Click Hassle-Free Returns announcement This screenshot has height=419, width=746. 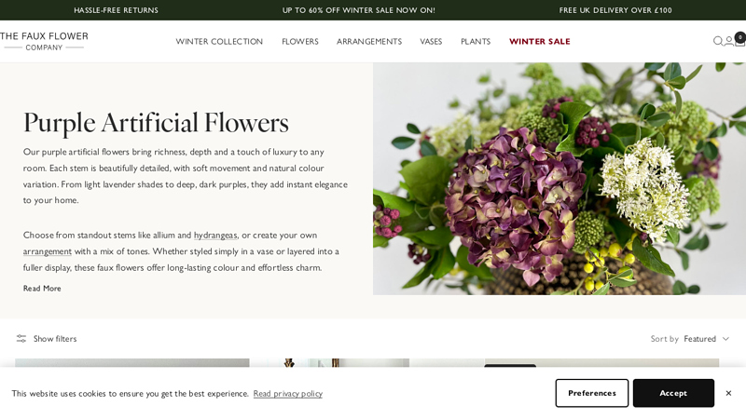point(116,10)
